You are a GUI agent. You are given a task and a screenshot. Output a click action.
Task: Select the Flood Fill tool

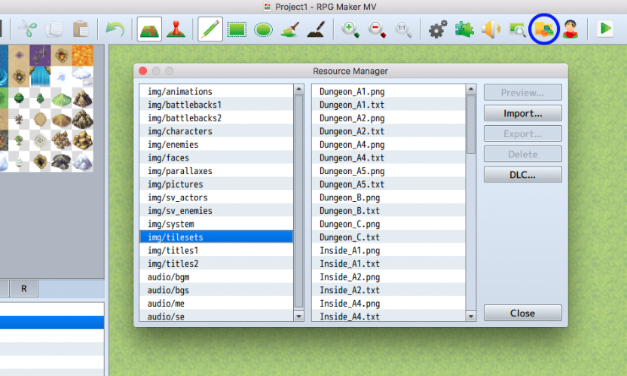[x=290, y=29]
